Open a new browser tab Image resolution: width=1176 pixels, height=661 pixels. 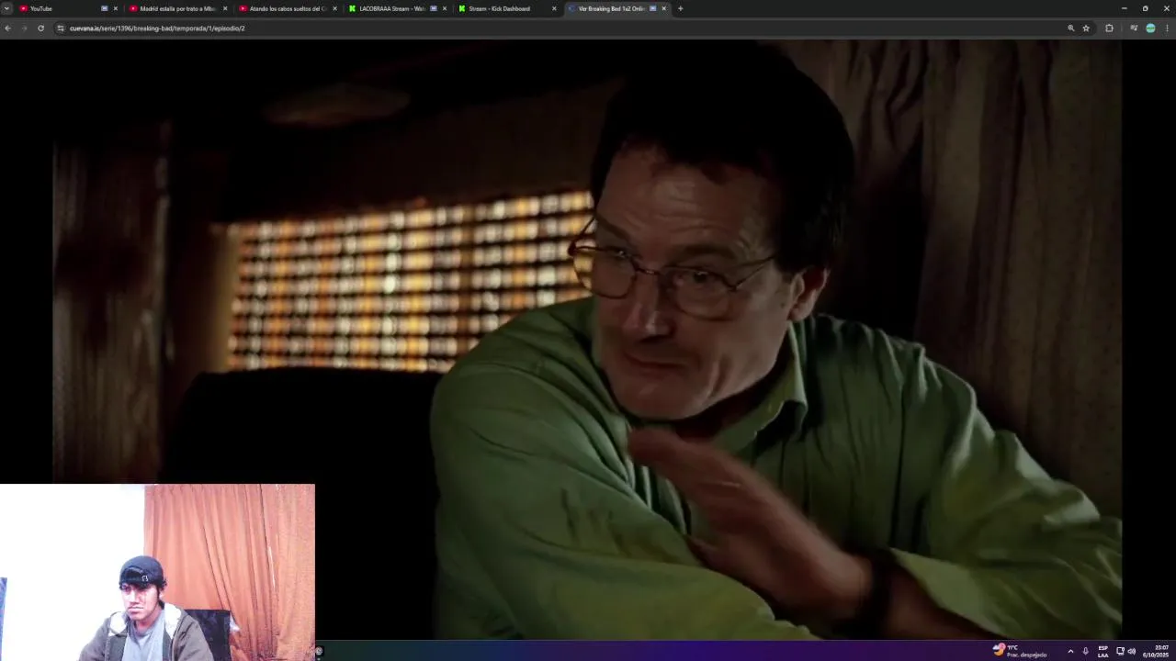(x=680, y=8)
